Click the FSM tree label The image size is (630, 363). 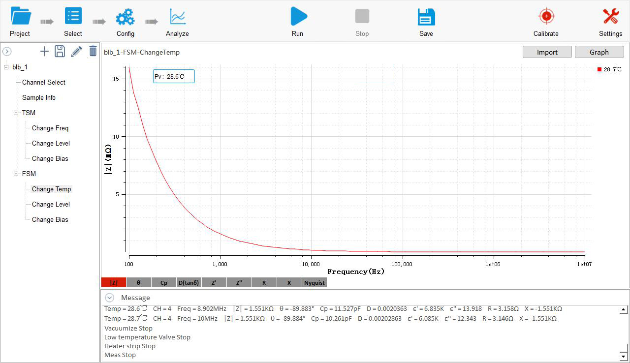point(29,174)
